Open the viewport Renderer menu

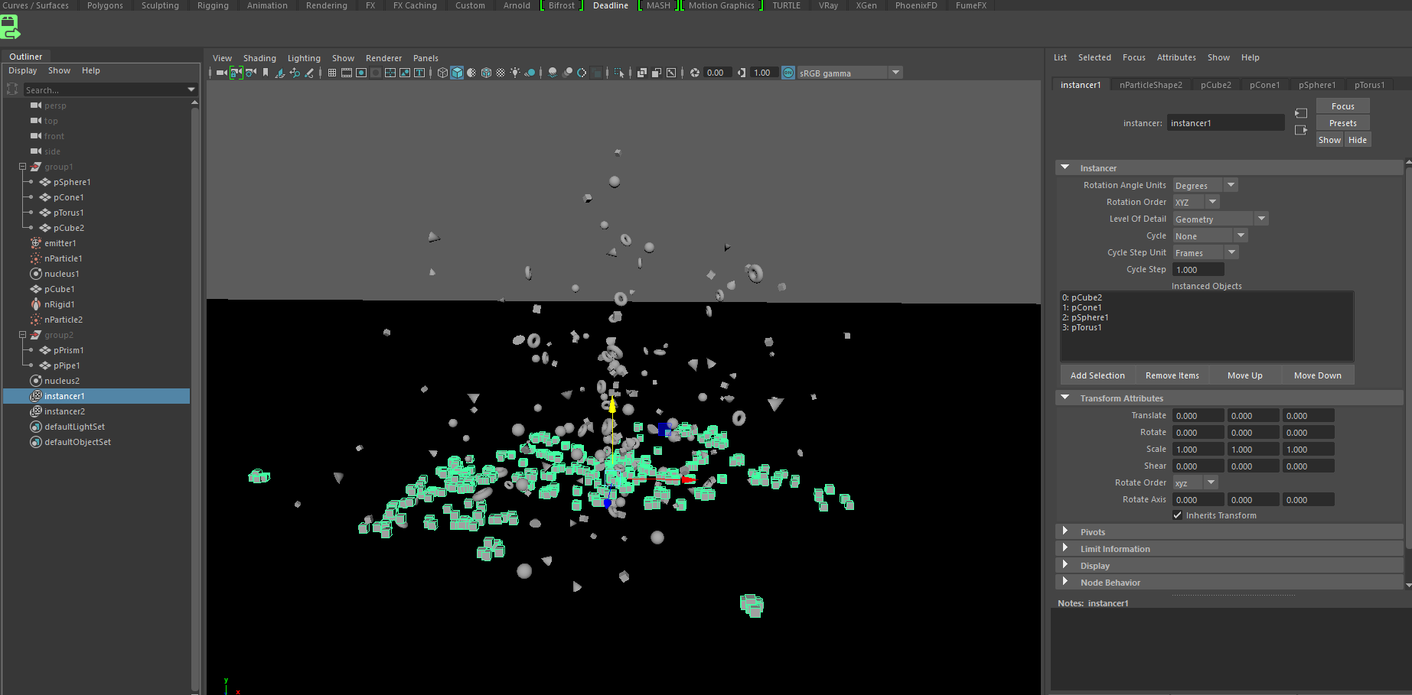coord(383,58)
